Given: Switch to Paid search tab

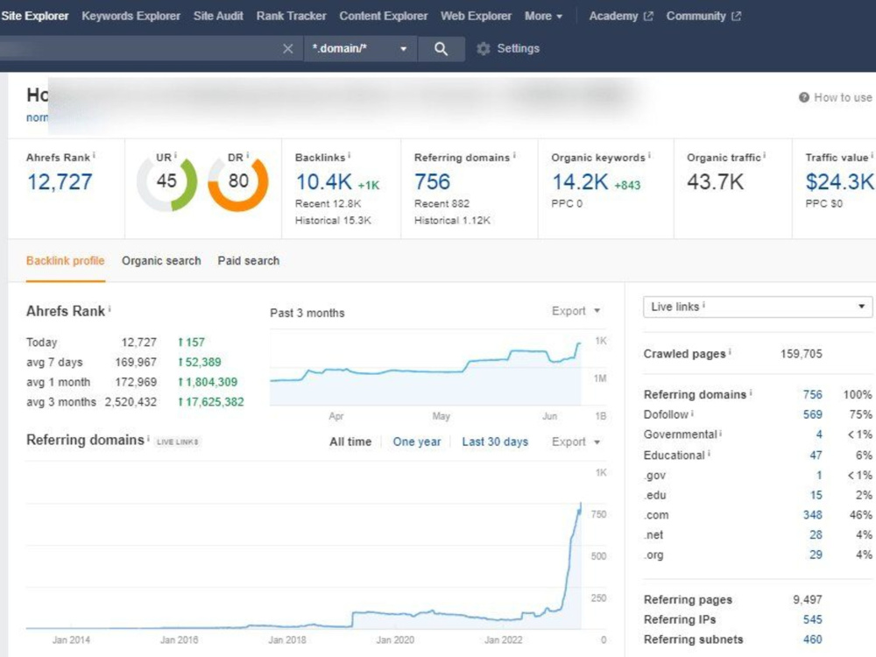Looking at the screenshot, I should click(249, 261).
